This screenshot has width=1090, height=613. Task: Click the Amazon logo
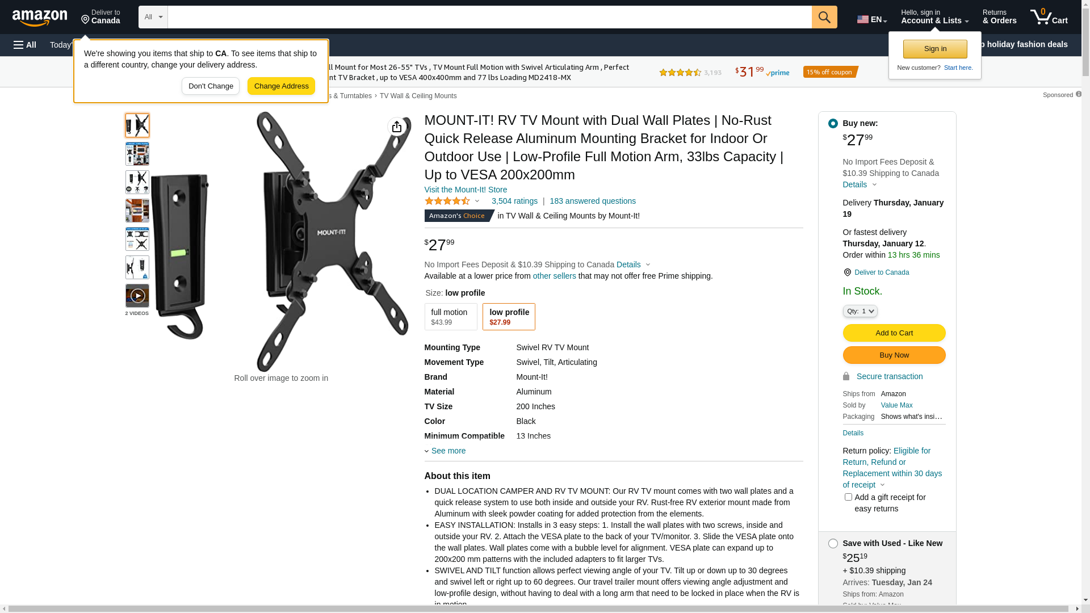click(40, 18)
